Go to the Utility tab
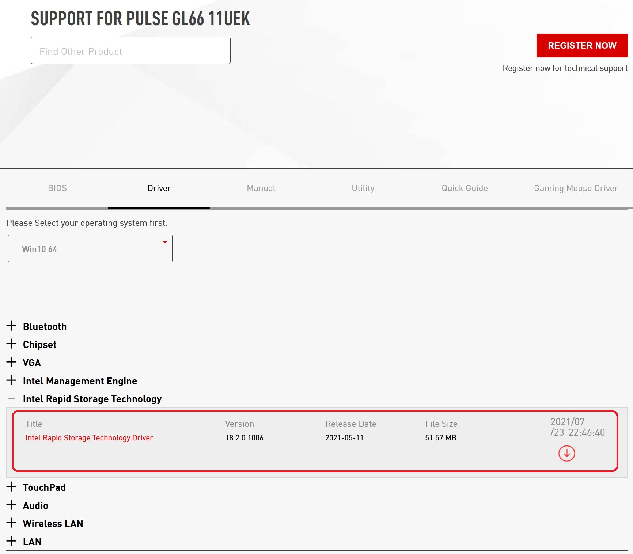The width and height of the screenshot is (633, 554). point(363,188)
